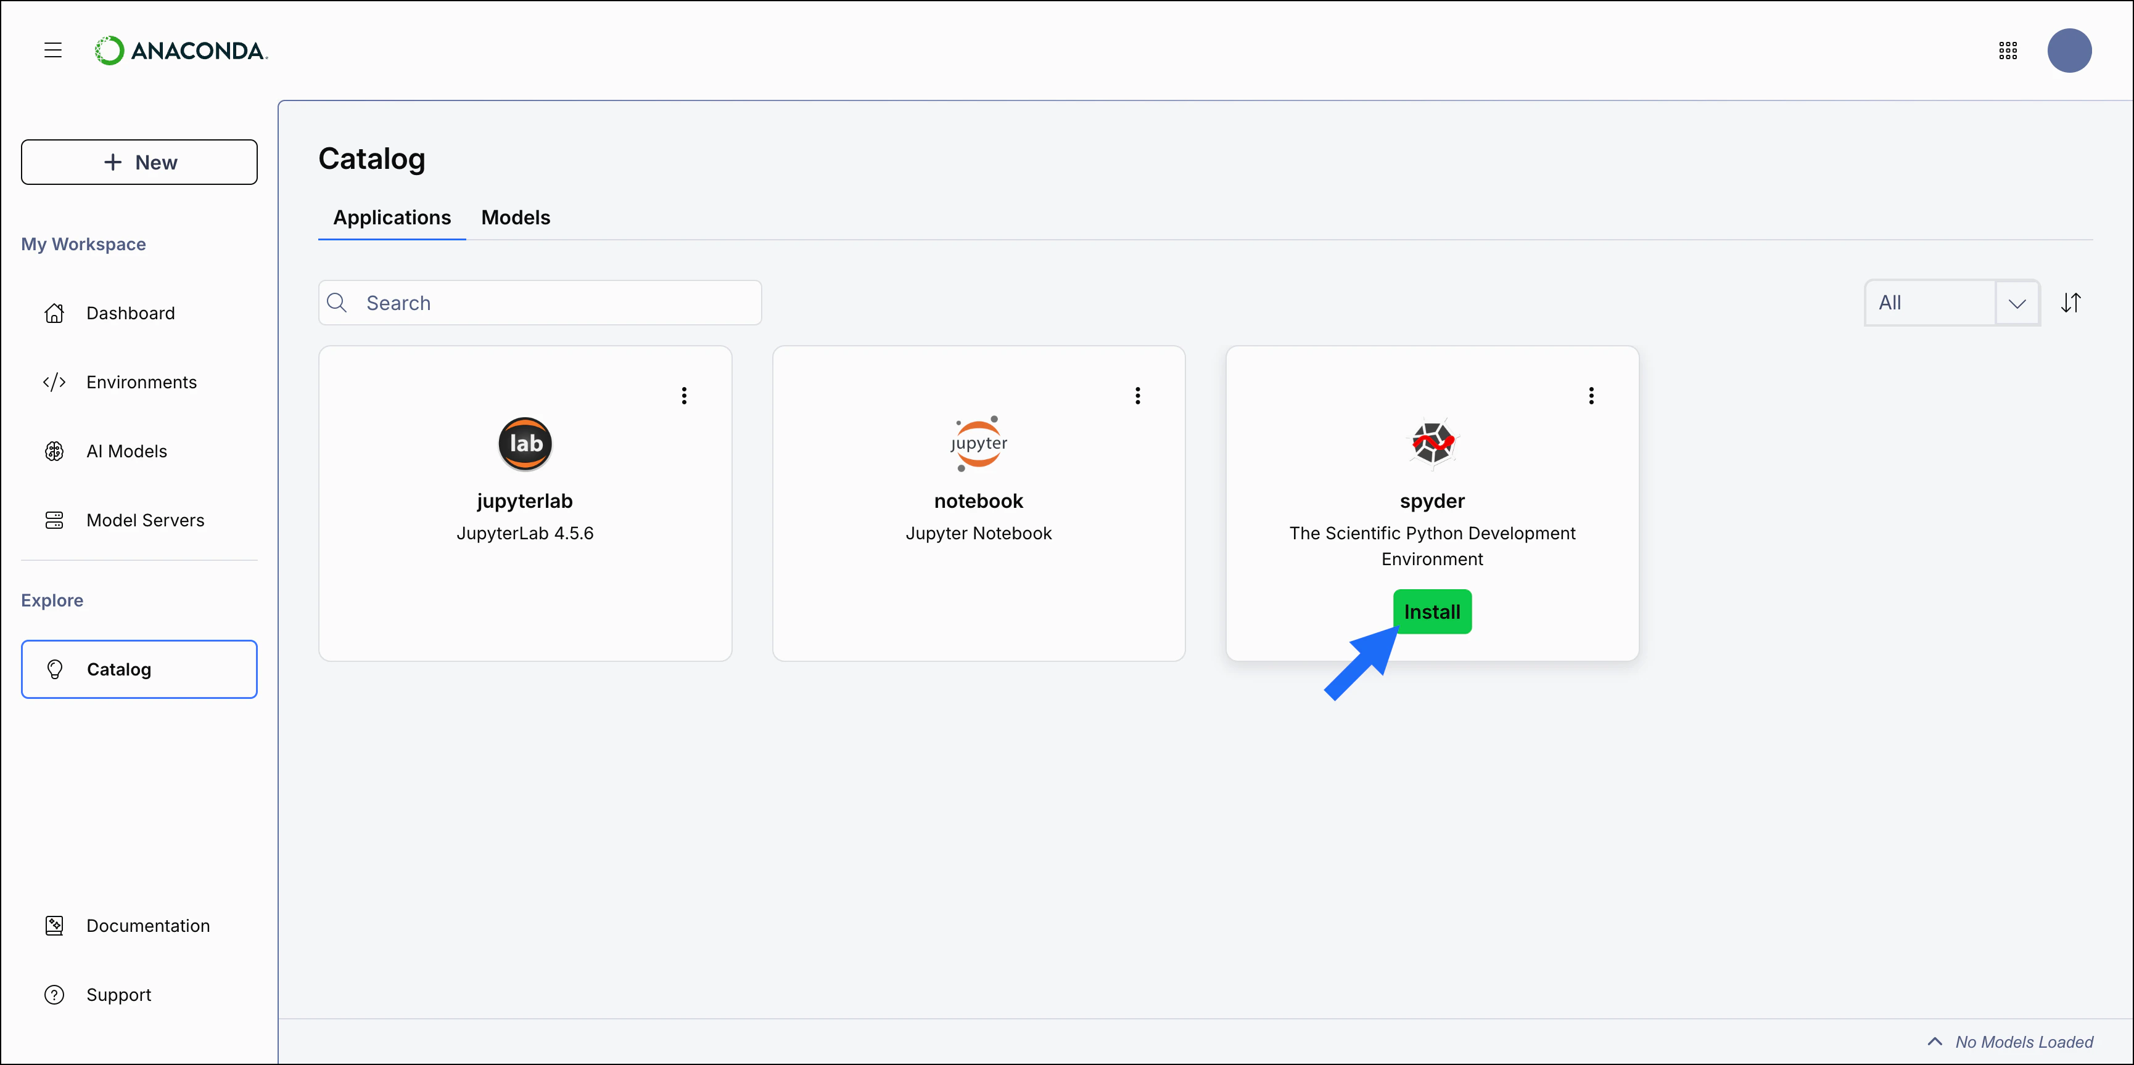Install the spyder application
This screenshot has width=2134, height=1065.
coord(1432,611)
